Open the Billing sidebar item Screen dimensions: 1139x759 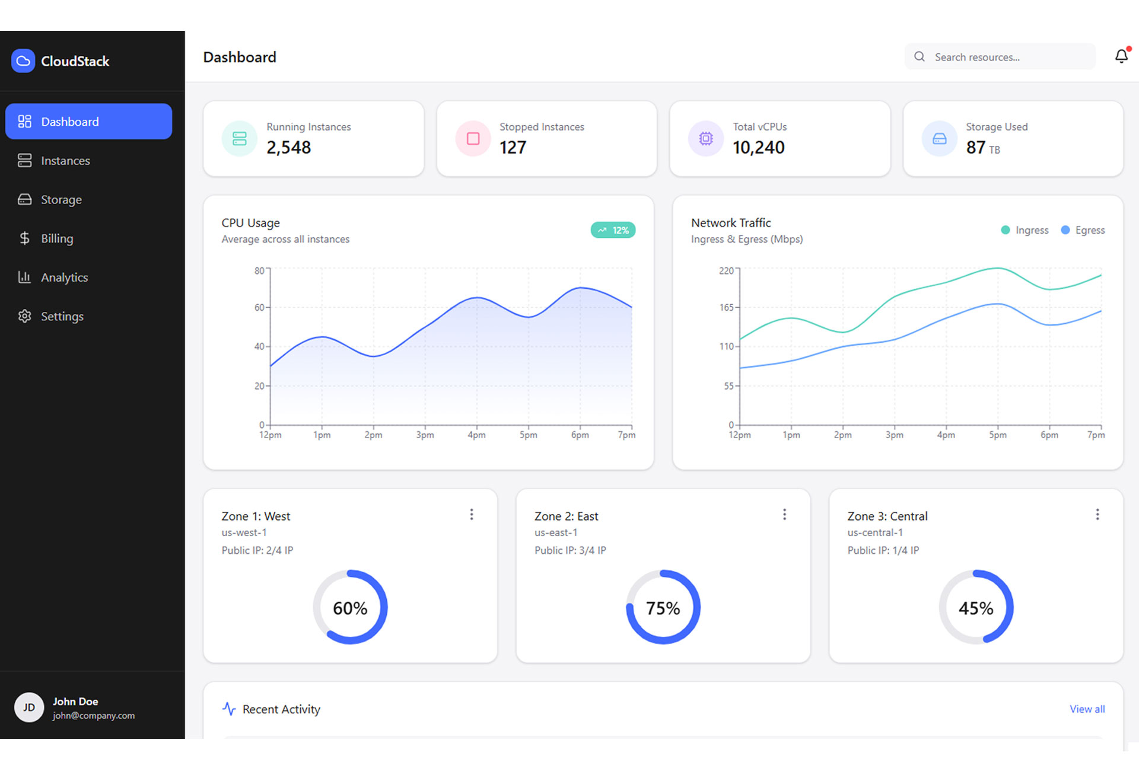click(57, 238)
